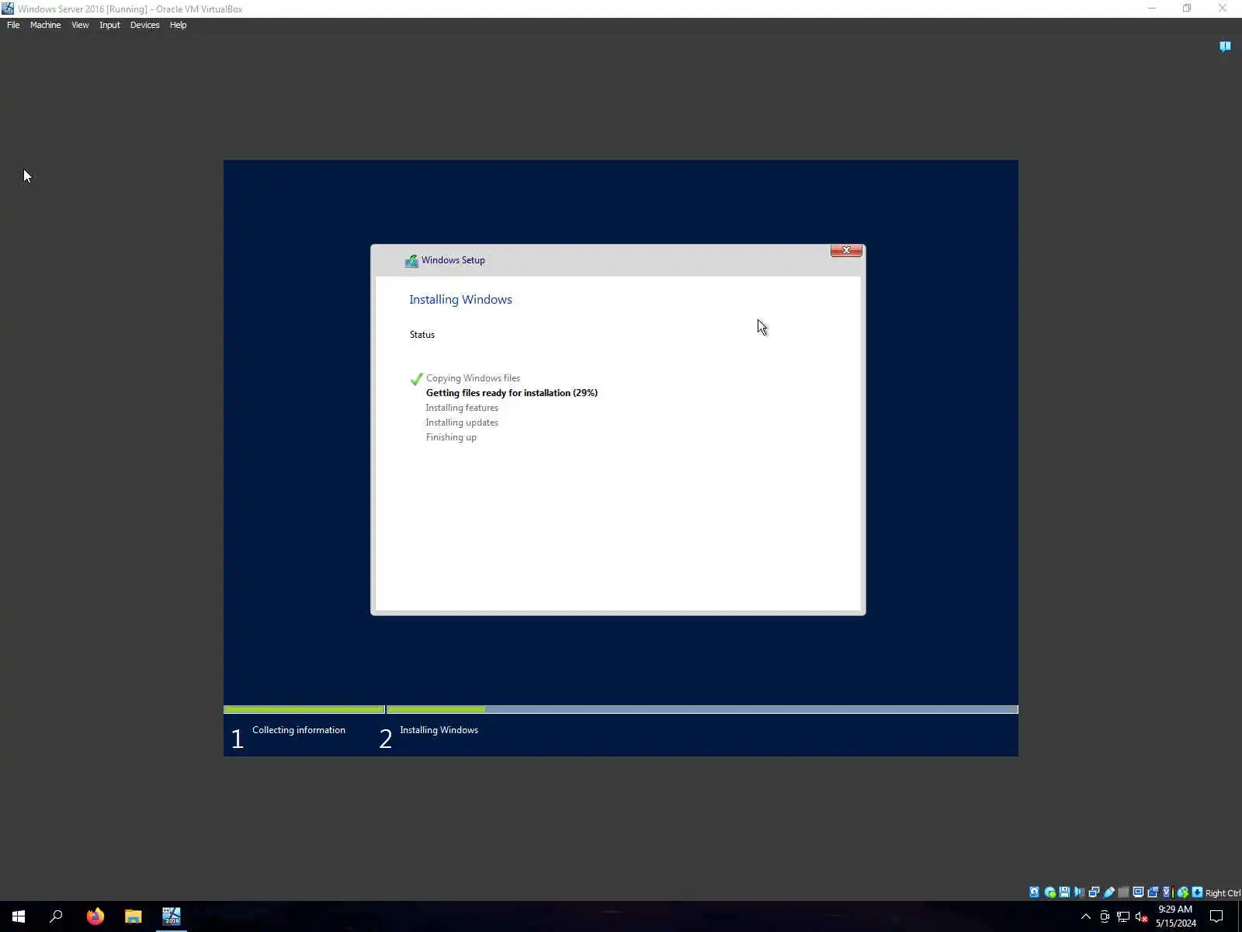The image size is (1242, 932).
Task: Click the Meet Now camera tray icon
Action: click(1105, 916)
